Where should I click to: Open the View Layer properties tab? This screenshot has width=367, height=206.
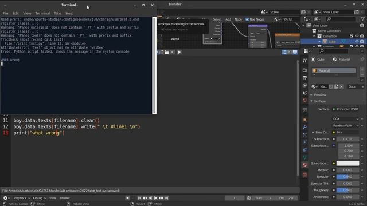coord(304,85)
